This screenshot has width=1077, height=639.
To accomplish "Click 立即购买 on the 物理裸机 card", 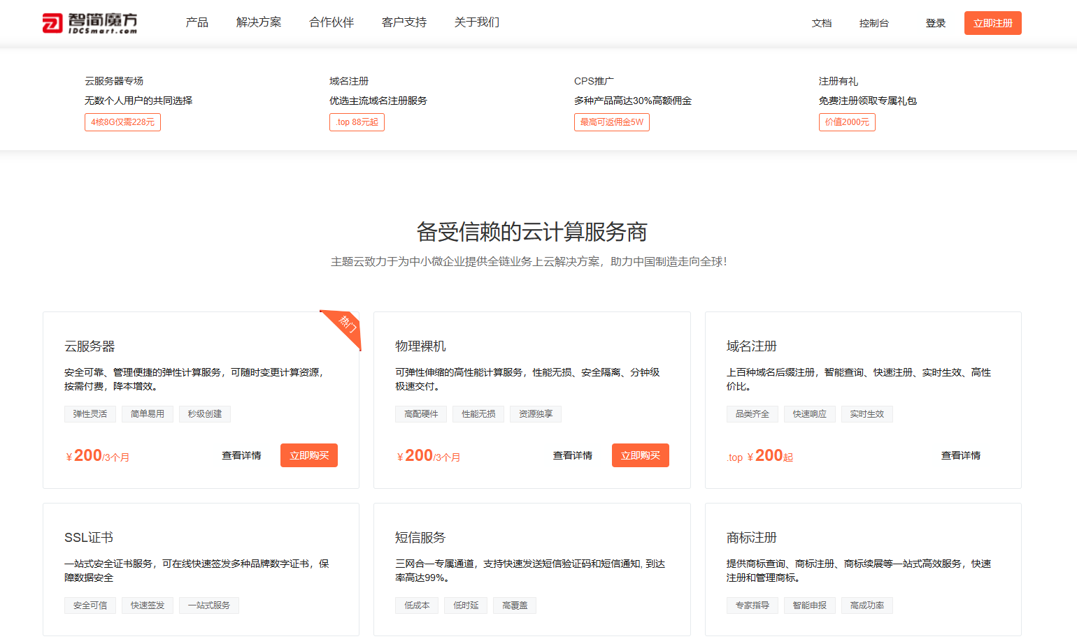I will click(640, 455).
